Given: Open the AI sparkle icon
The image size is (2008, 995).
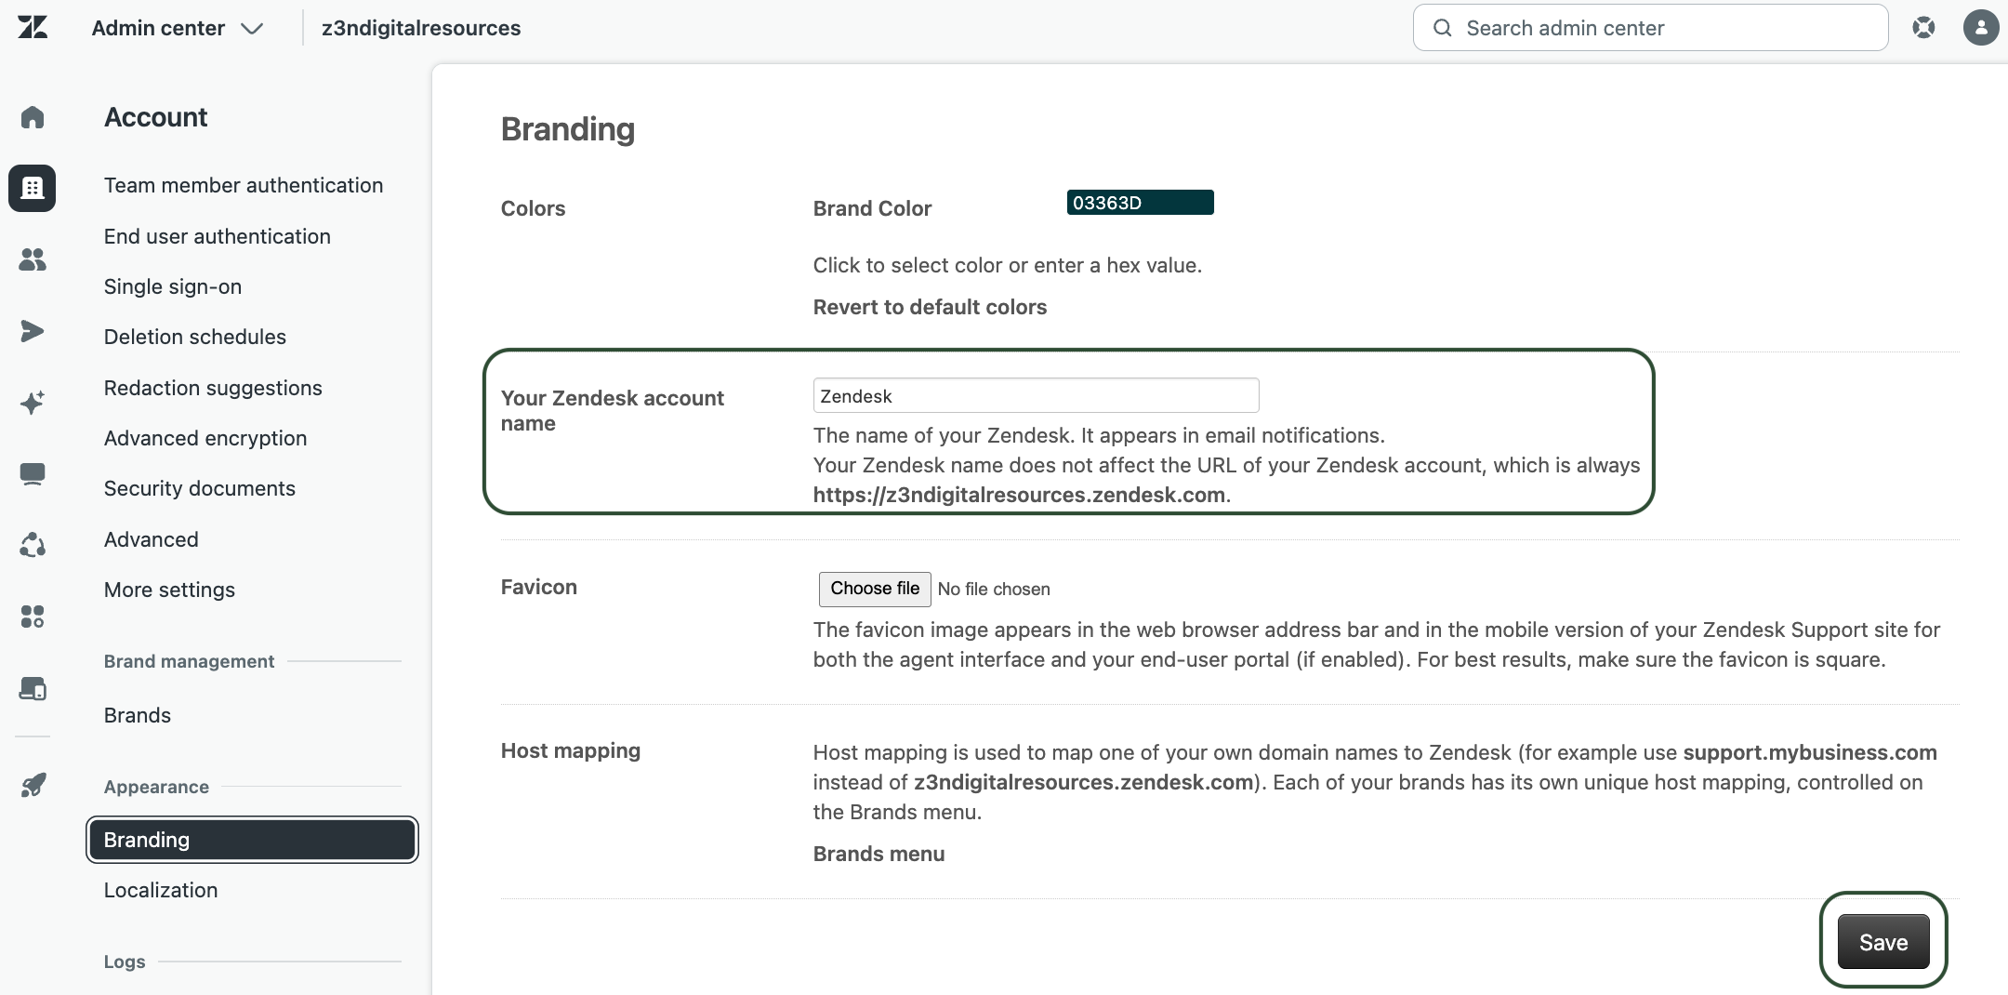Looking at the screenshot, I should click(33, 403).
